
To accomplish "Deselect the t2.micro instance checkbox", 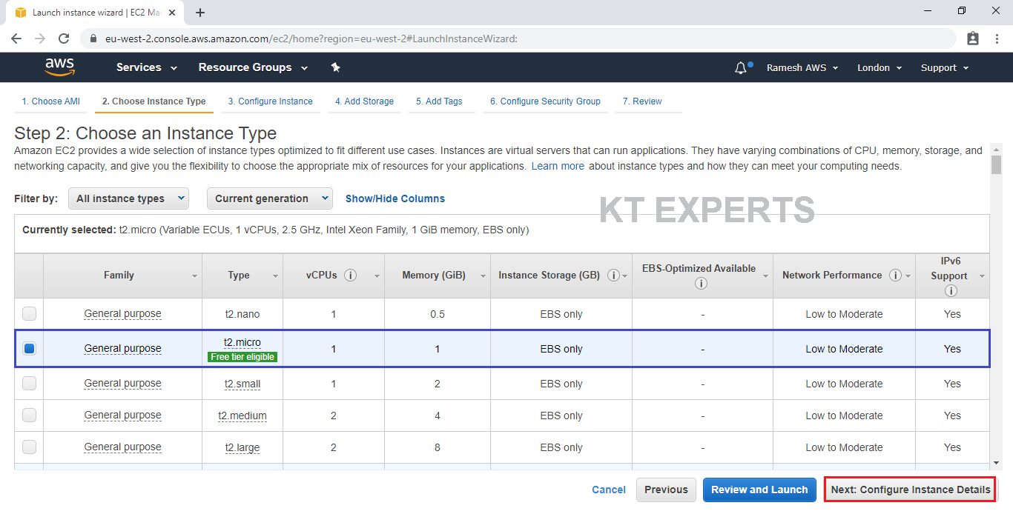I will (29, 348).
